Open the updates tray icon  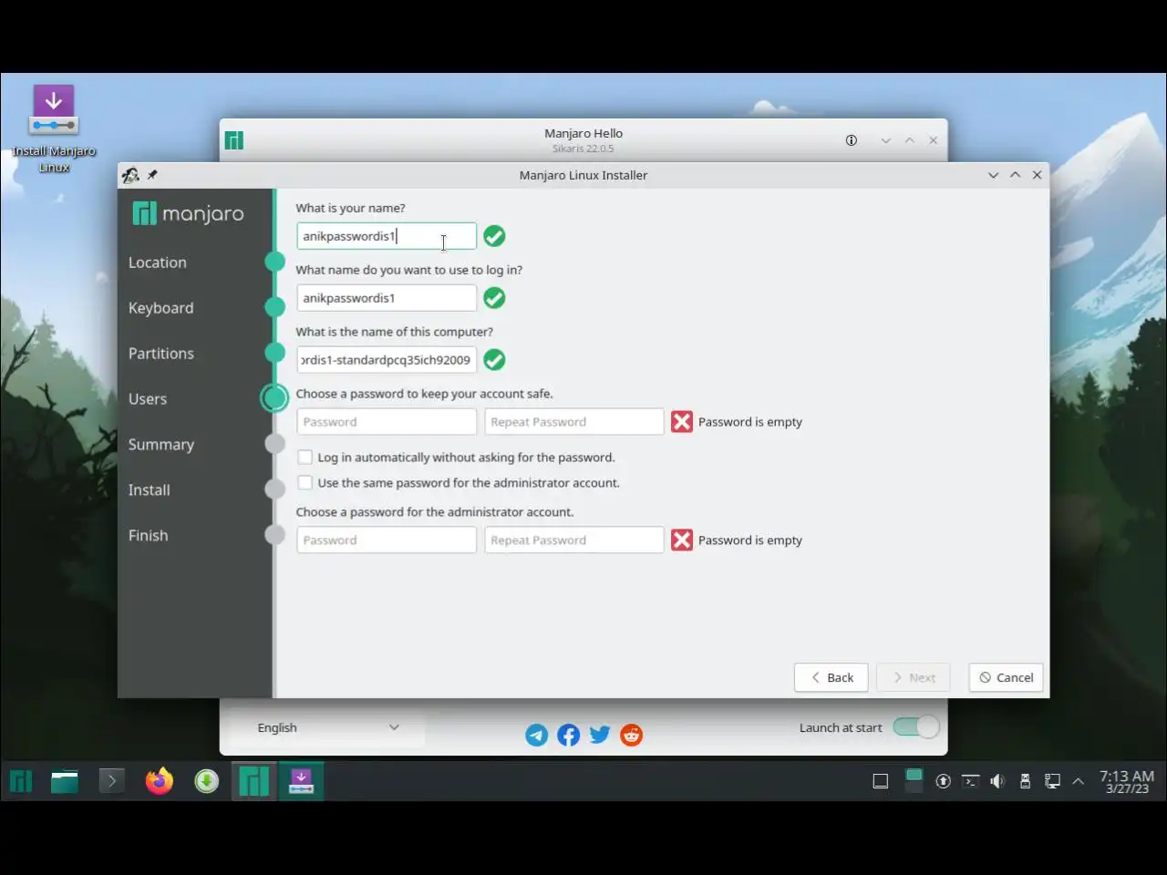pos(944,781)
